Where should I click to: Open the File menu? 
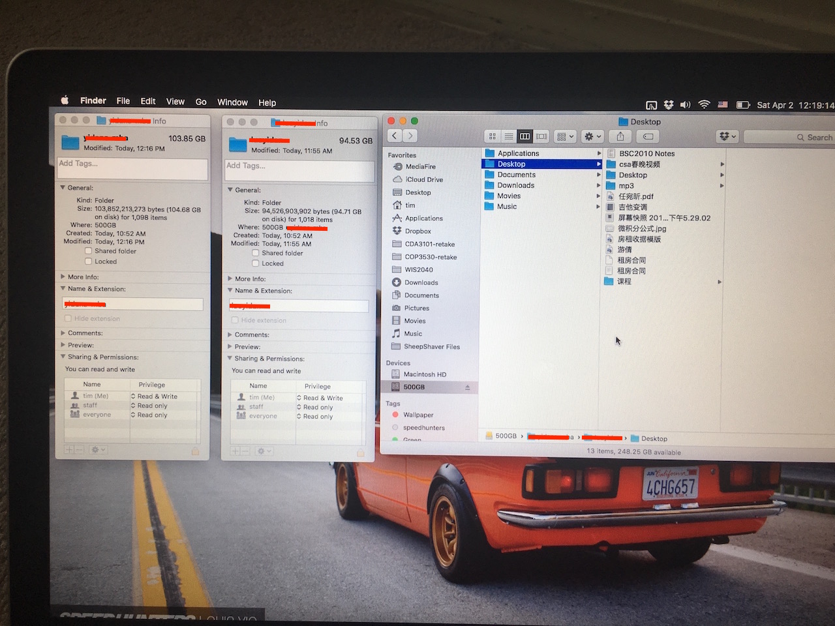tap(123, 101)
